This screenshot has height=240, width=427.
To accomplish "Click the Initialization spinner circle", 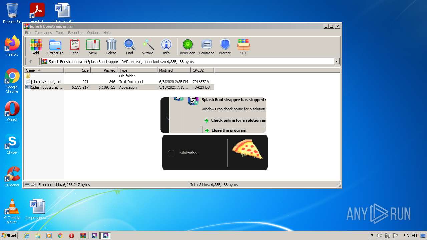I will pyautogui.click(x=171, y=153).
